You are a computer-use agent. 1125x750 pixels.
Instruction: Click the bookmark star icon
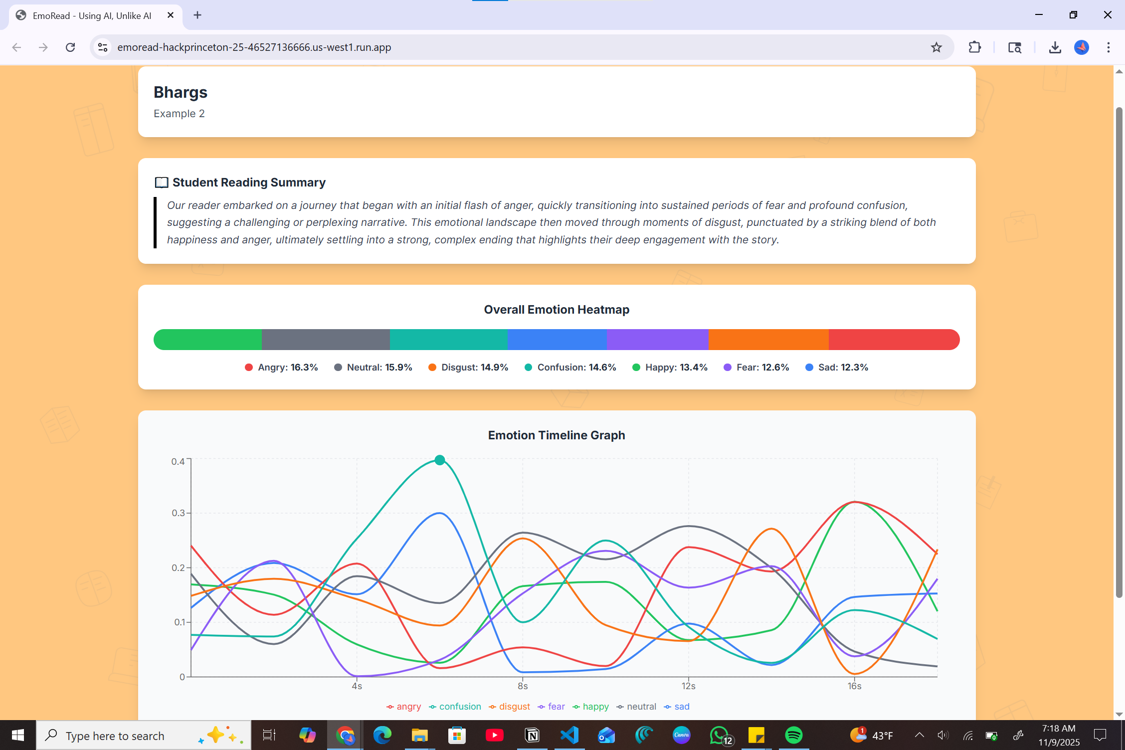(x=936, y=47)
